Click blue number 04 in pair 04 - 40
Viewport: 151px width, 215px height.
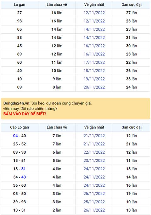[x=15, y=136]
